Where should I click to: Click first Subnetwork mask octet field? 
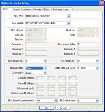[x=40, y=89]
